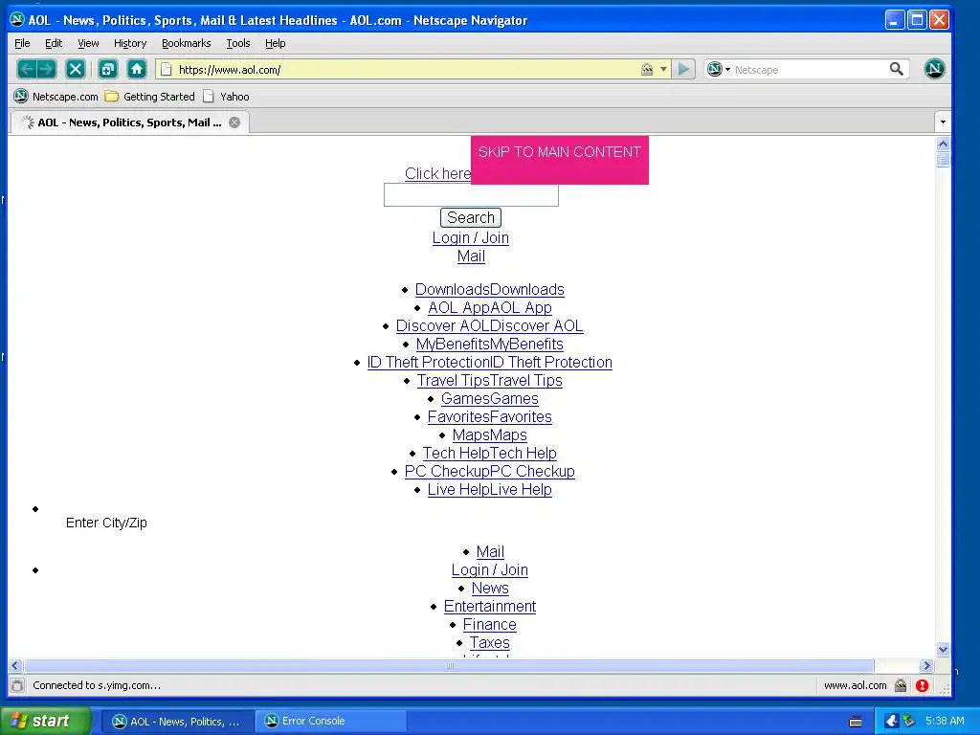Open the PC Checkup link
This screenshot has height=735, width=980.
coord(489,471)
